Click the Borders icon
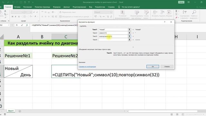 click(24, 16)
